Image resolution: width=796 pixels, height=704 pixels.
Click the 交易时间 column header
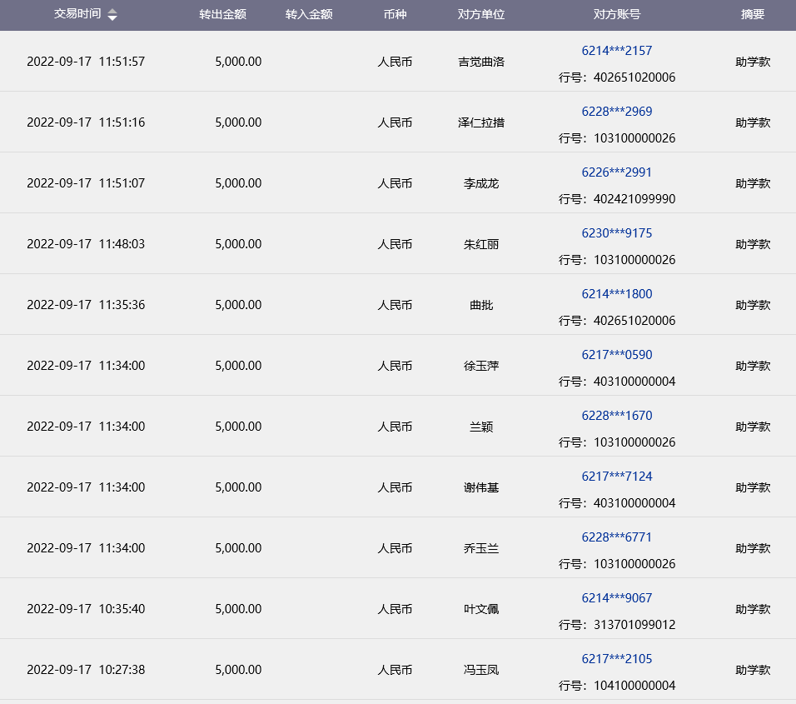coord(77,14)
